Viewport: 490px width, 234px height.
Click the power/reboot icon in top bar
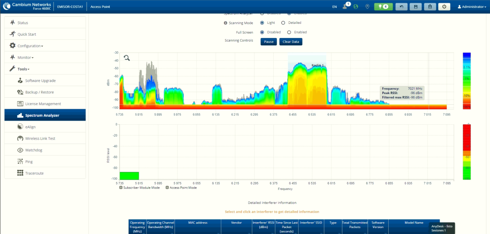click(444, 7)
